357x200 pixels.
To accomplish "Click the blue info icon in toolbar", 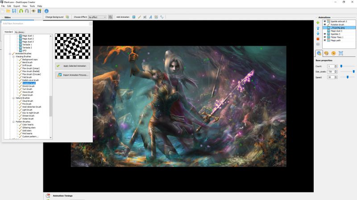I will (46, 11).
